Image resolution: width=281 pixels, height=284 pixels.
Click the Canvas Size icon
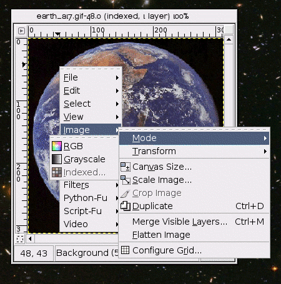click(x=126, y=167)
